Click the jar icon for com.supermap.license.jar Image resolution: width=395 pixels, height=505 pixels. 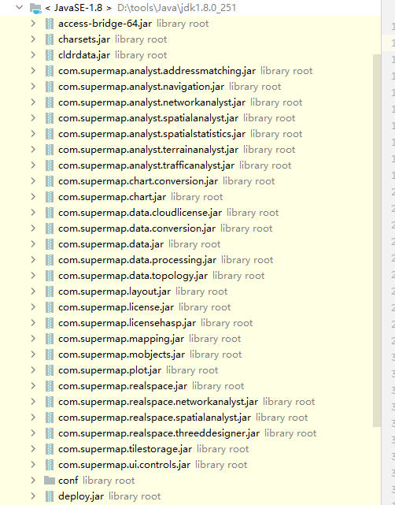coord(50,307)
